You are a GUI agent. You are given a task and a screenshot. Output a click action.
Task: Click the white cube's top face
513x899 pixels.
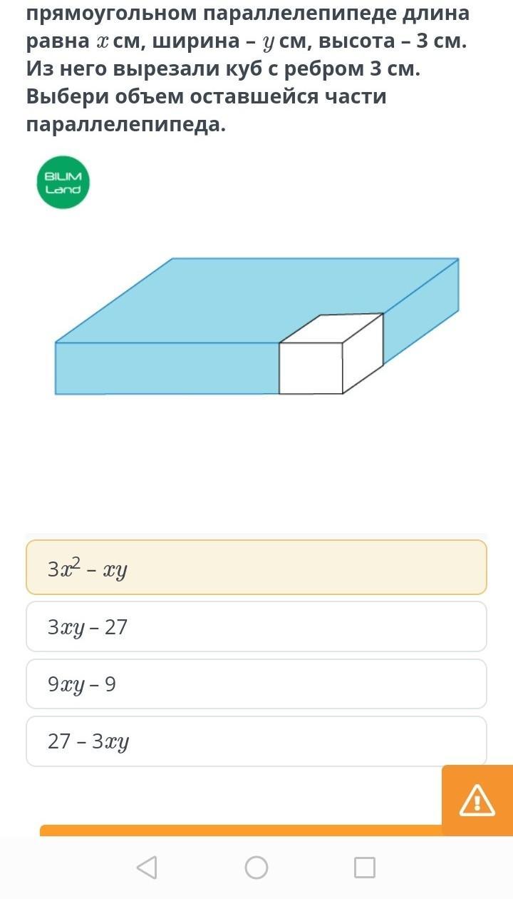coord(332,328)
